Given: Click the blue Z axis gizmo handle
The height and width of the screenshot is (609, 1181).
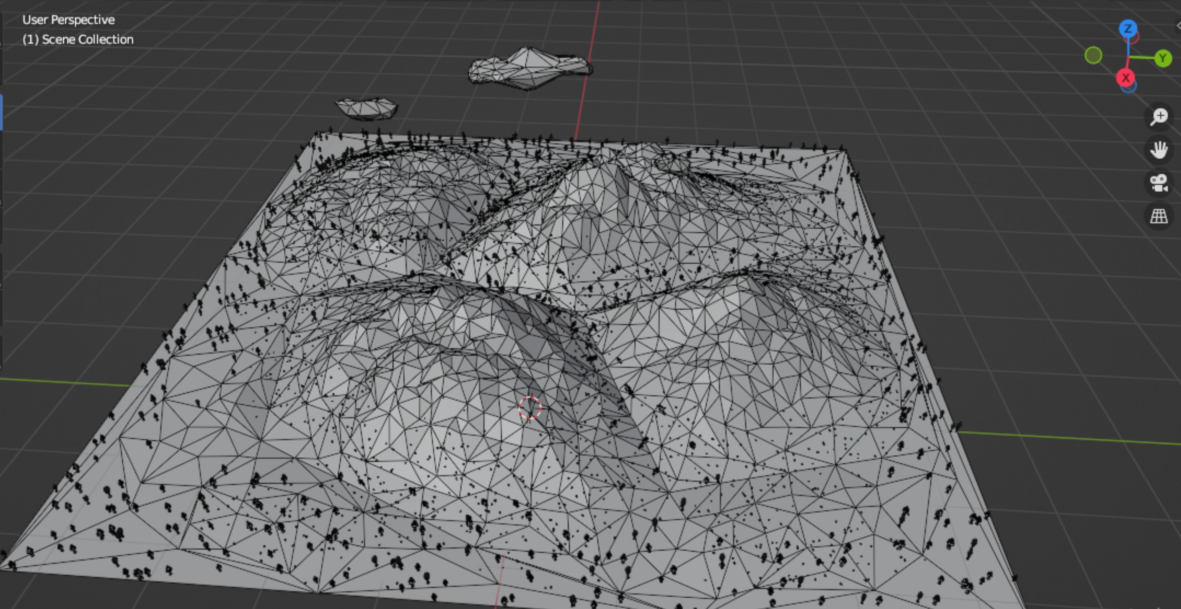Looking at the screenshot, I should pyautogui.click(x=1128, y=29).
